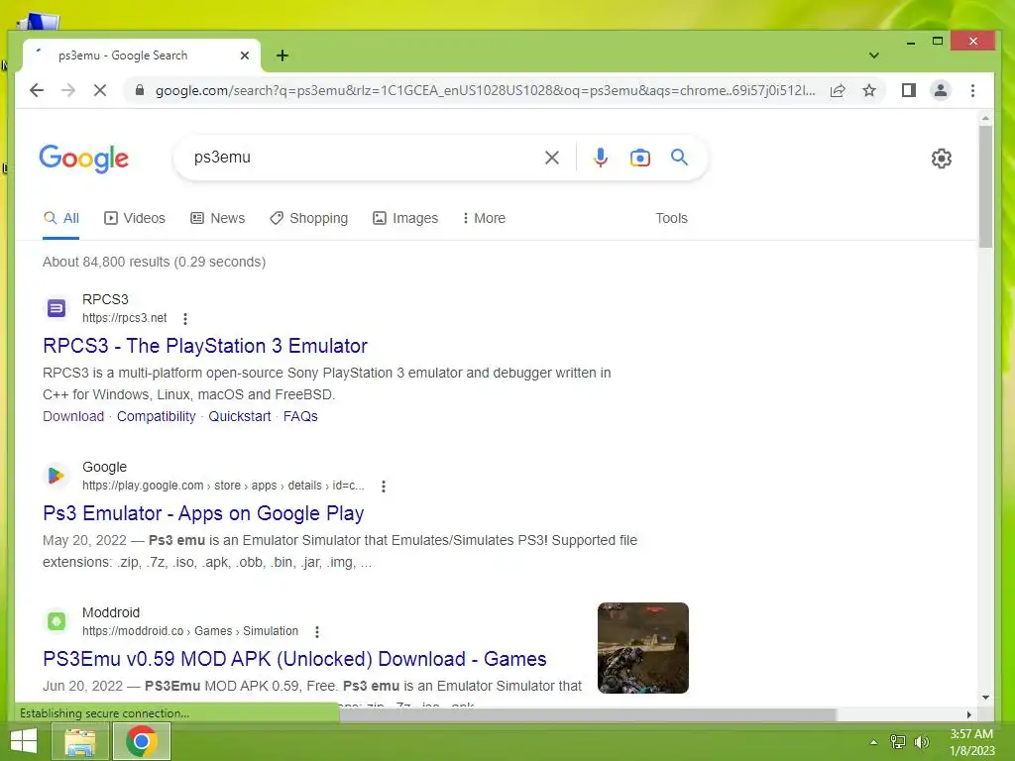The height and width of the screenshot is (761, 1015).
Task: Open Moddroid result options menu
Action: coord(316,631)
